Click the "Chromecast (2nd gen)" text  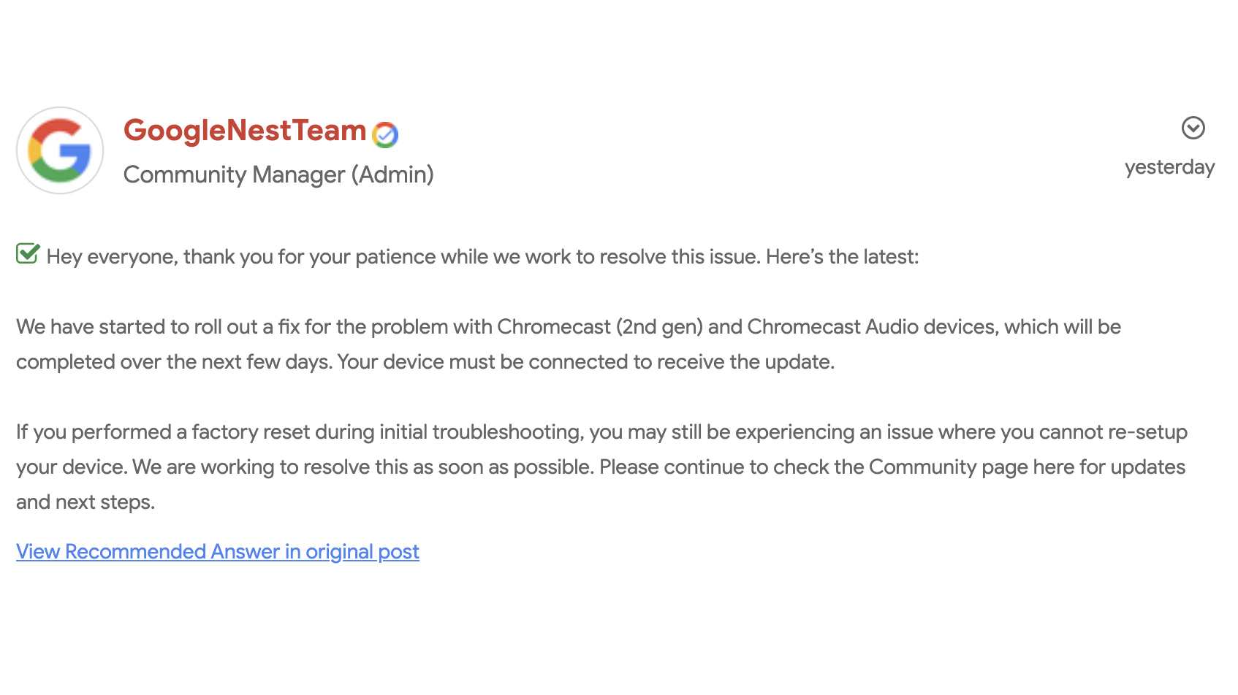click(x=599, y=327)
